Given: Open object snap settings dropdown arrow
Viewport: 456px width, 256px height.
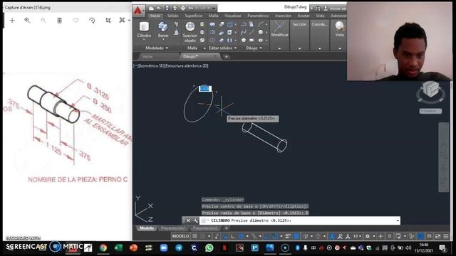Looking at the screenshot, I should 281,236.
